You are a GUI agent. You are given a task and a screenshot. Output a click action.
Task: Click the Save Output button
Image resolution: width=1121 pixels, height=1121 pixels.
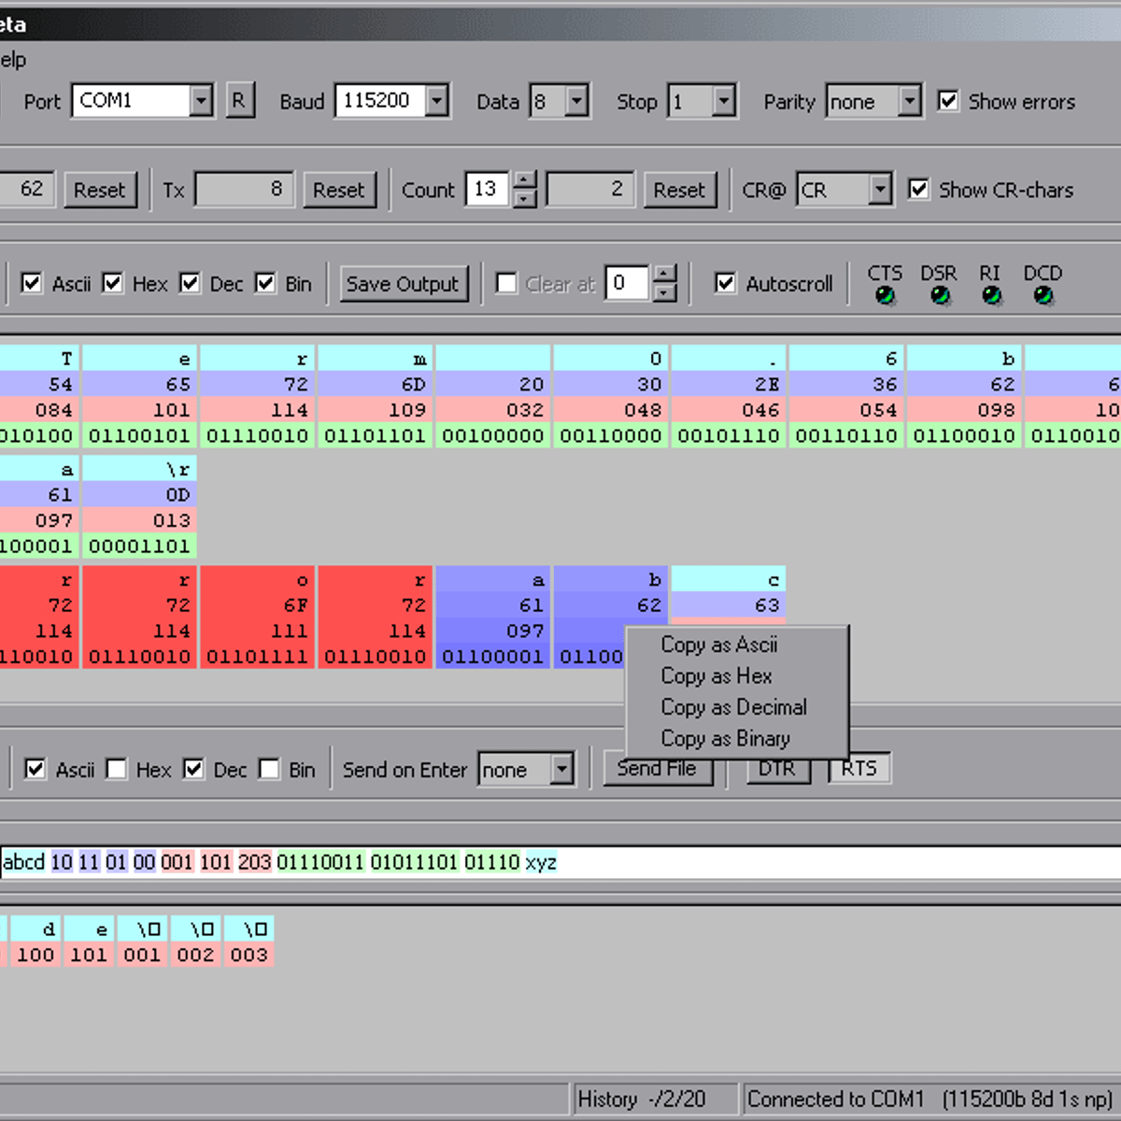click(403, 284)
